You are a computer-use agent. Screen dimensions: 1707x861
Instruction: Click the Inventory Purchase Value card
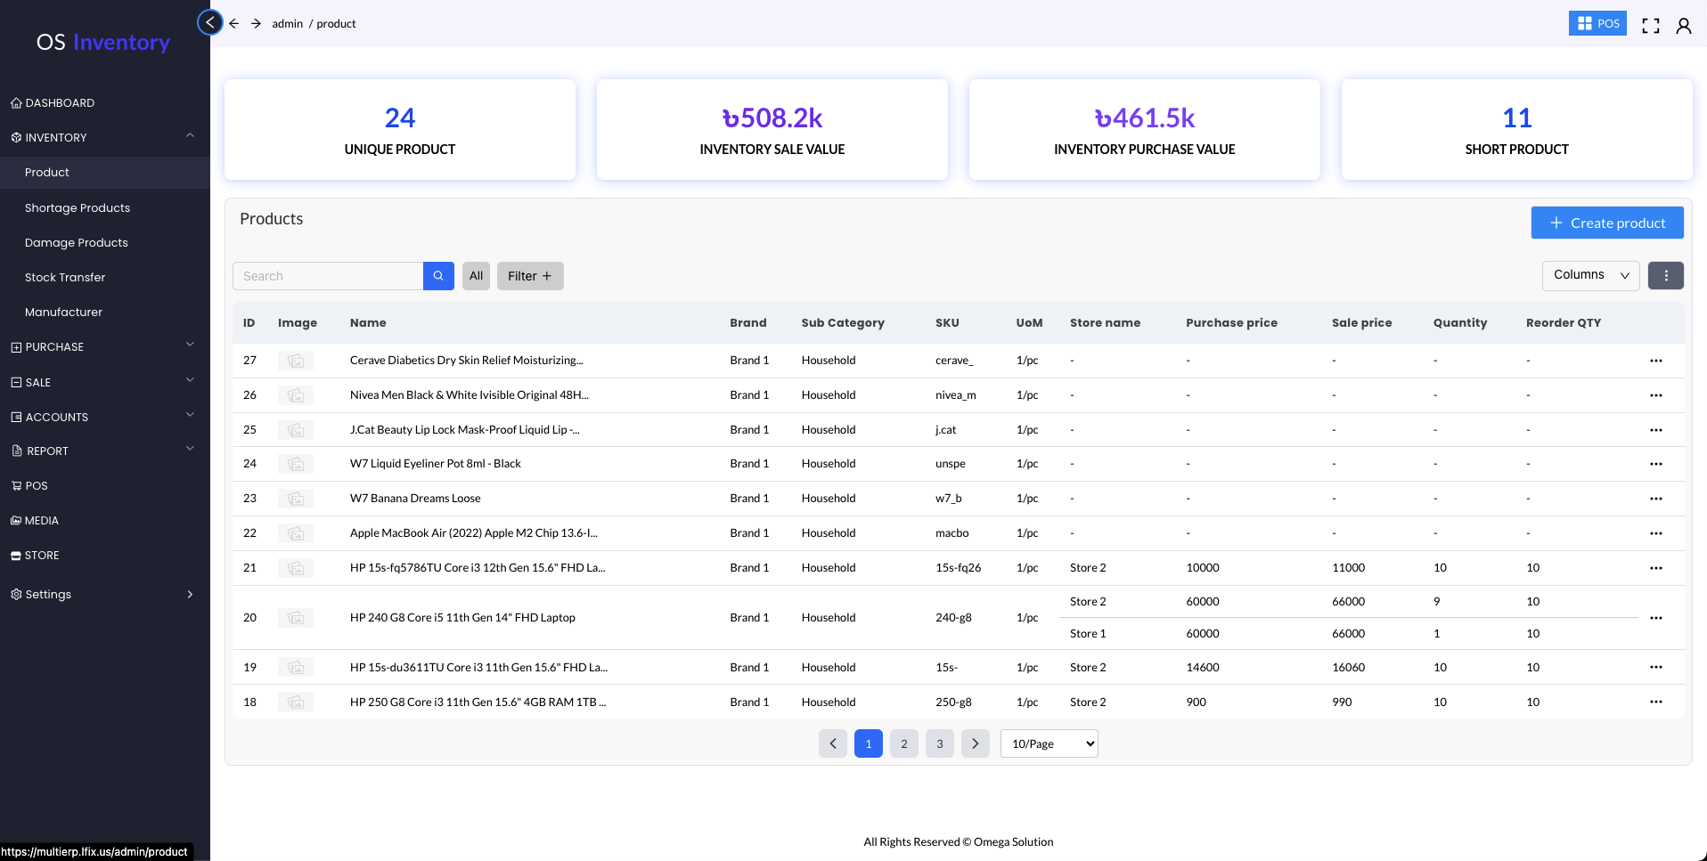[x=1145, y=129]
